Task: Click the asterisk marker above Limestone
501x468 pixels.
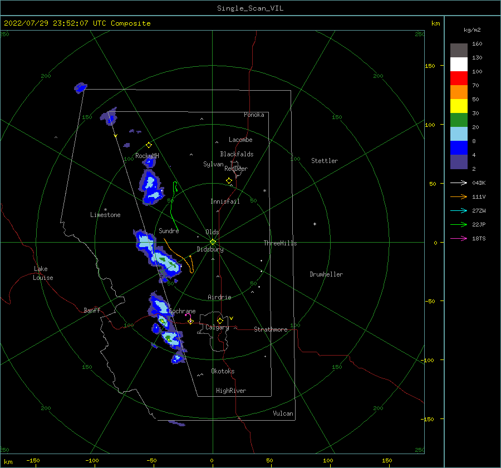Action: tap(105, 210)
